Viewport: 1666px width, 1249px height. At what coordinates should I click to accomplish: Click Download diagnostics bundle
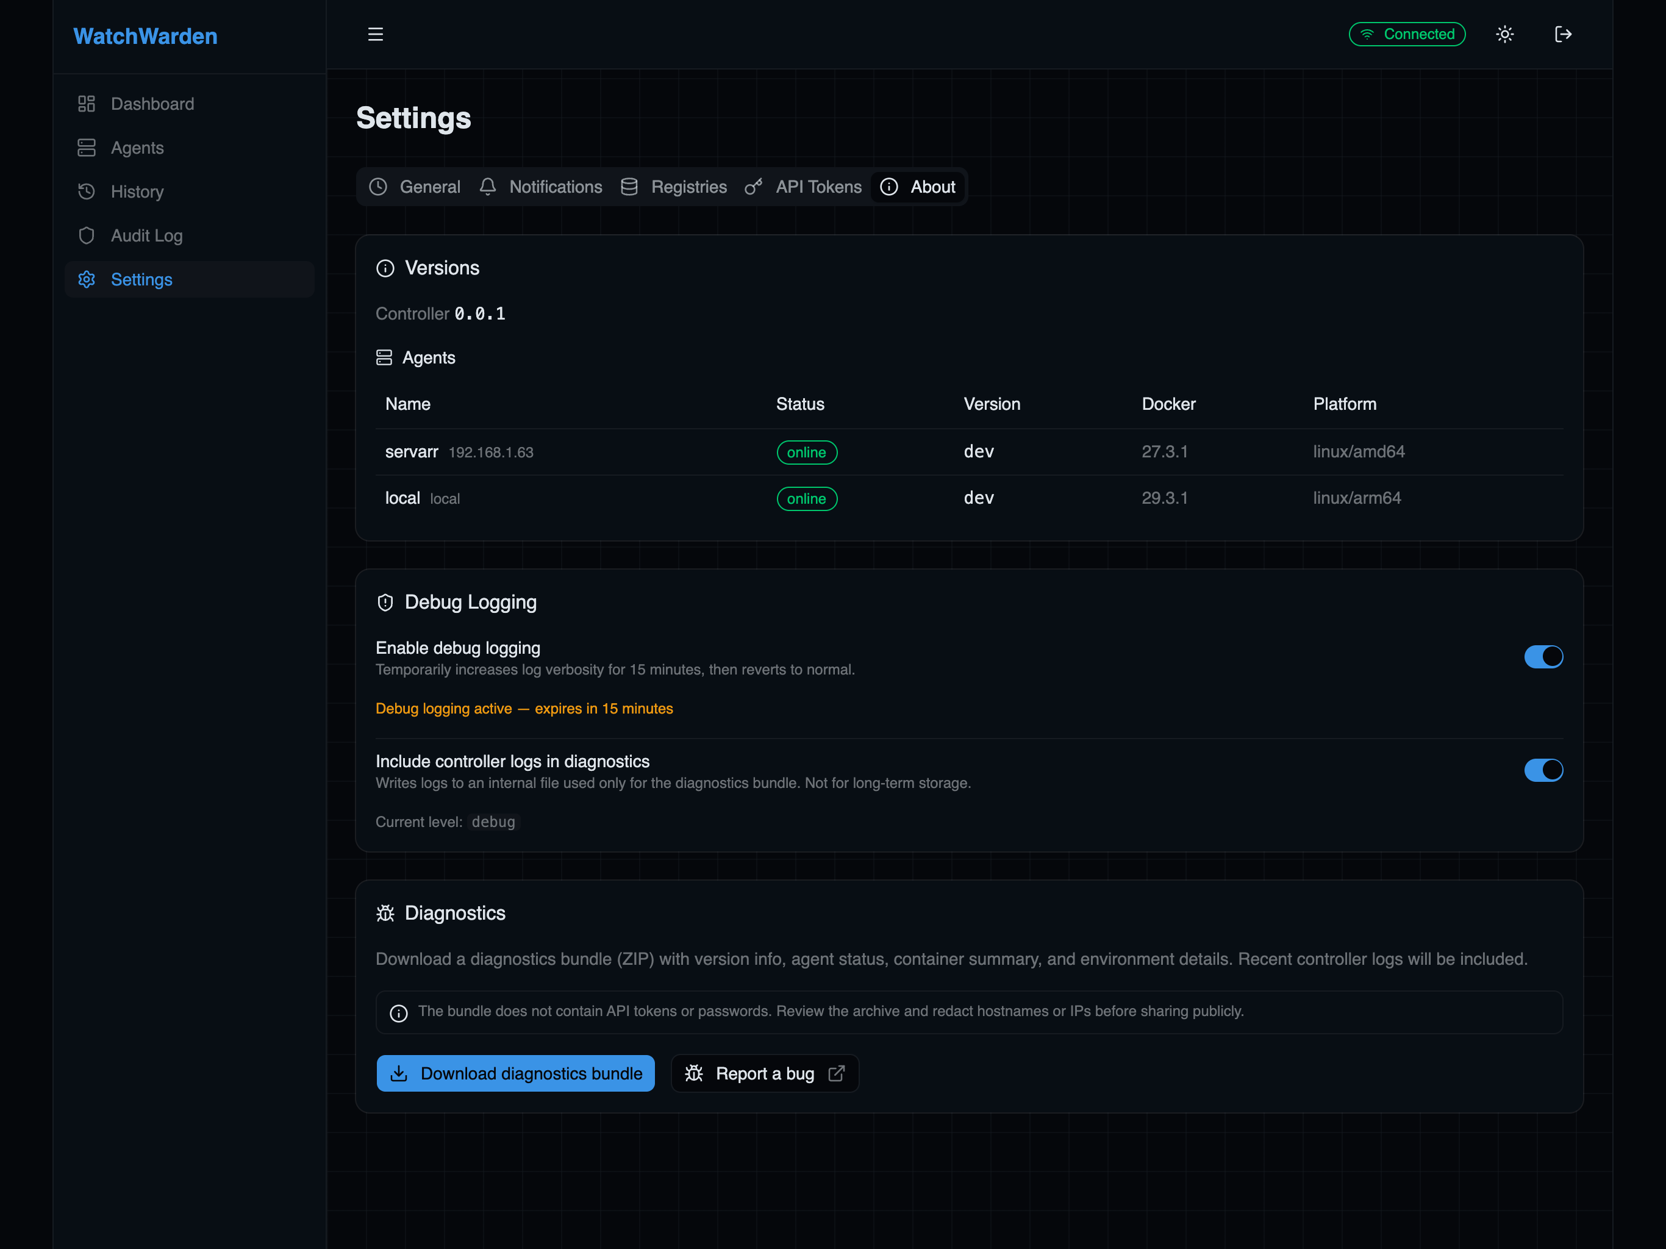point(515,1073)
